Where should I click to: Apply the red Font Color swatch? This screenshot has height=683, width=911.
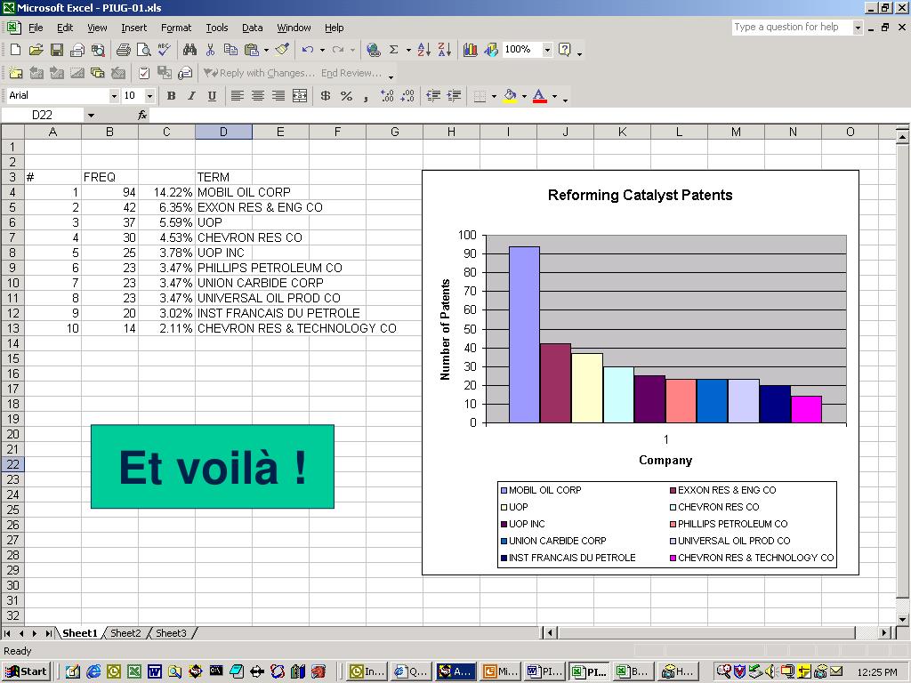pyautogui.click(x=540, y=96)
